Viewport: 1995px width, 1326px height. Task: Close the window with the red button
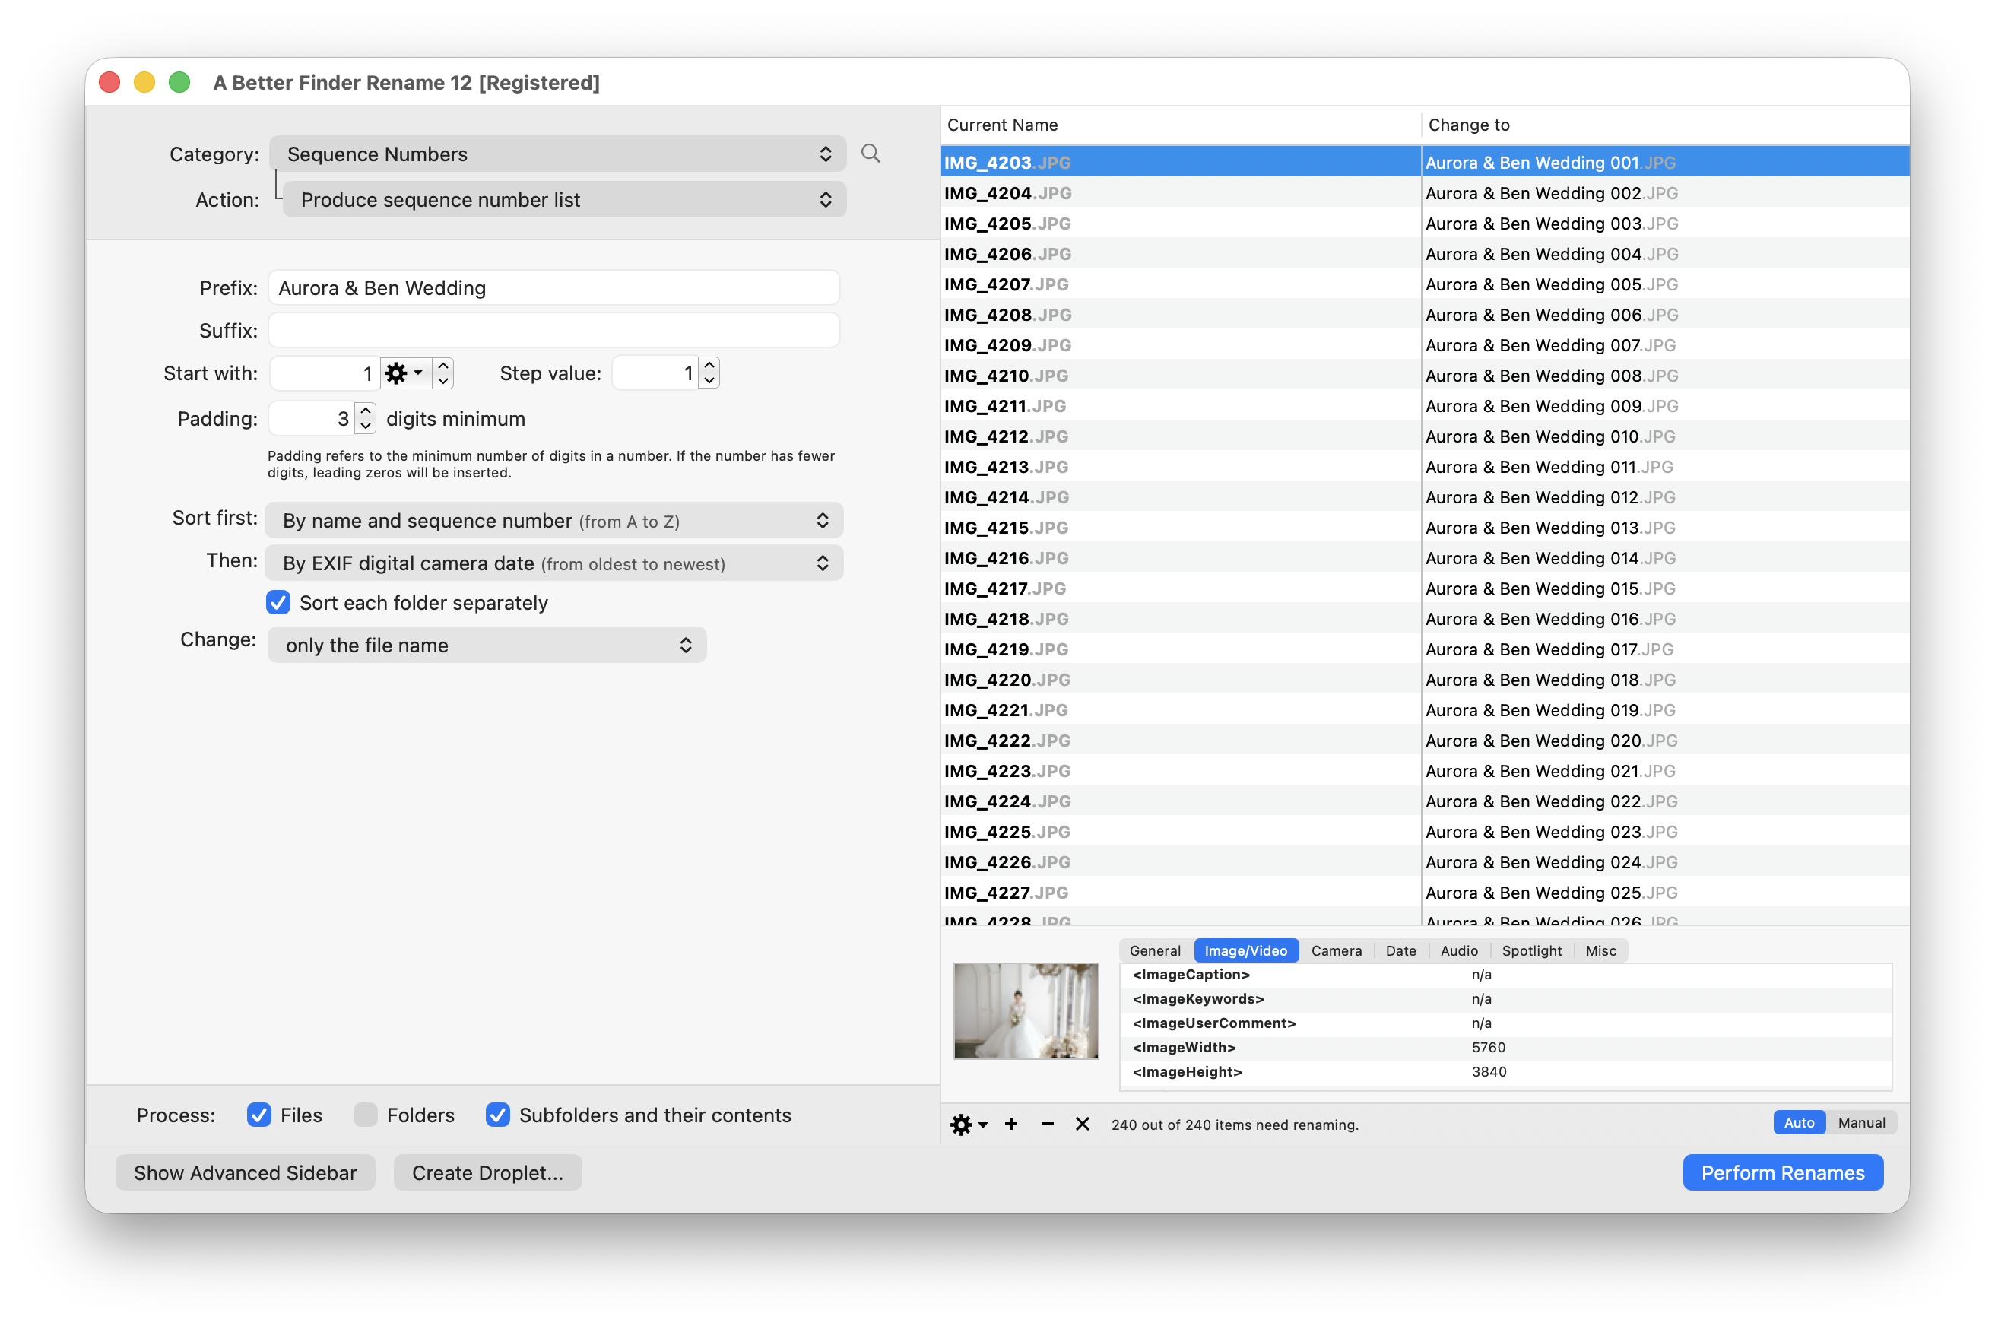click(x=109, y=82)
